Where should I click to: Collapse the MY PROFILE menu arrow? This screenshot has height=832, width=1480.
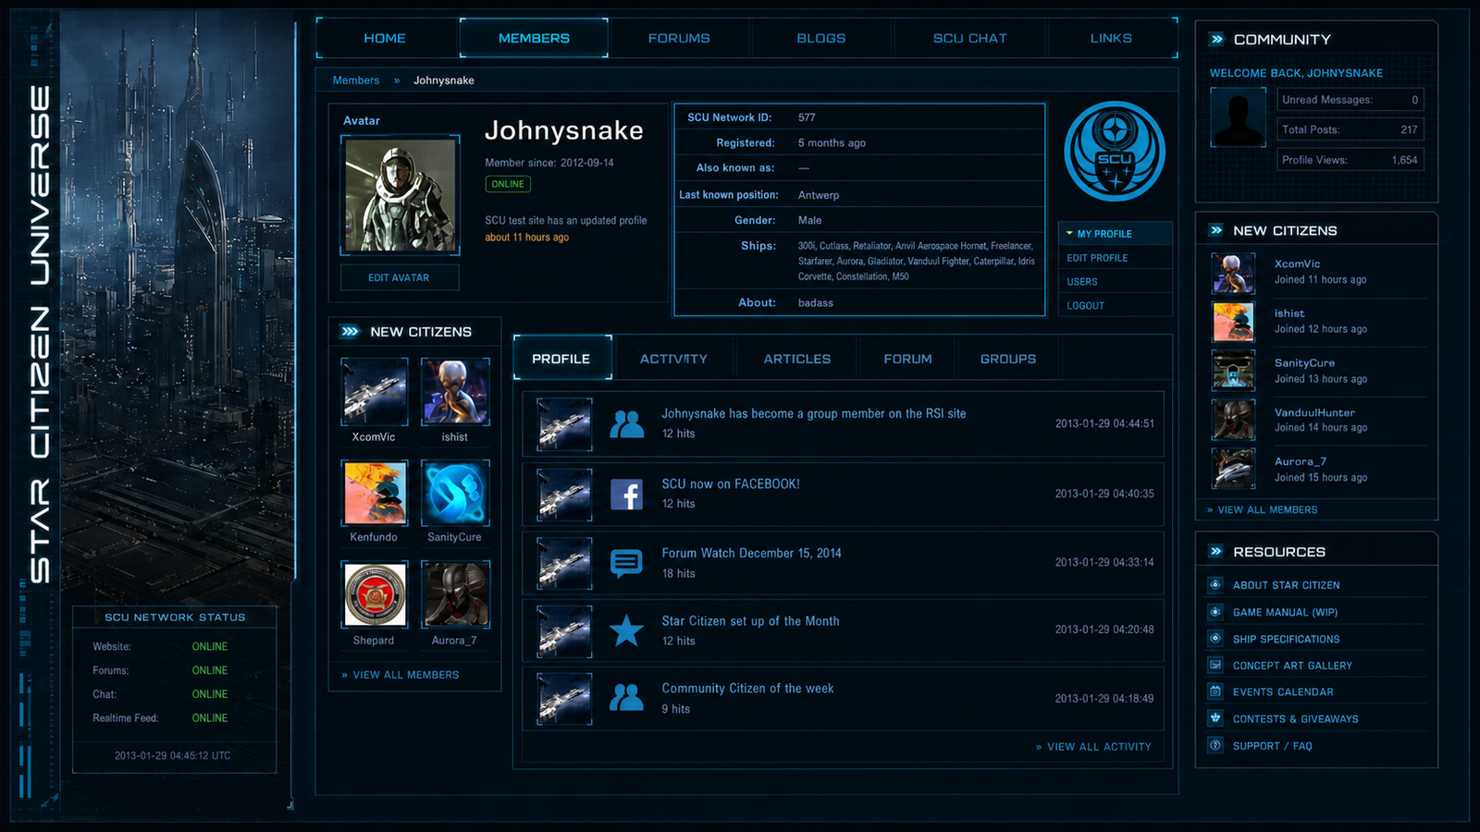(x=1069, y=234)
